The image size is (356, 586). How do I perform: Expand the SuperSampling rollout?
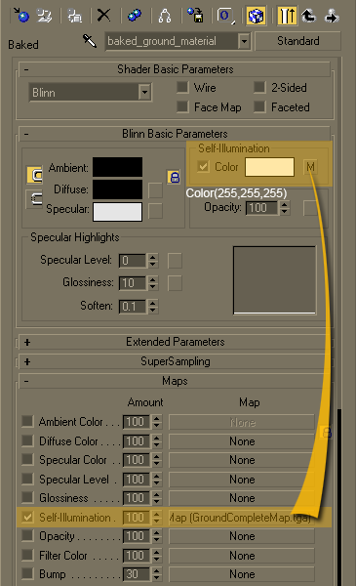click(x=175, y=361)
